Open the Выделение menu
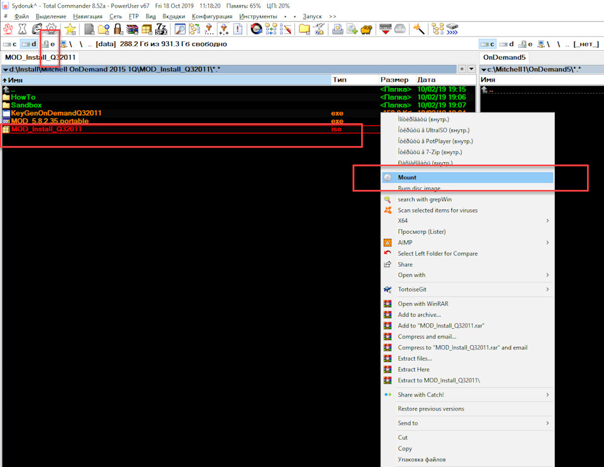The height and width of the screenshot is (467, 604). (51, 16)
